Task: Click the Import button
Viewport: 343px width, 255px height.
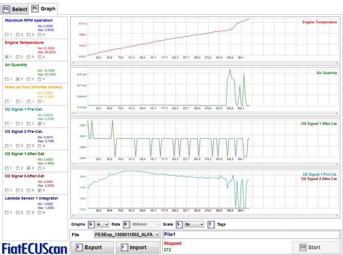Action: tap(138, 247)
